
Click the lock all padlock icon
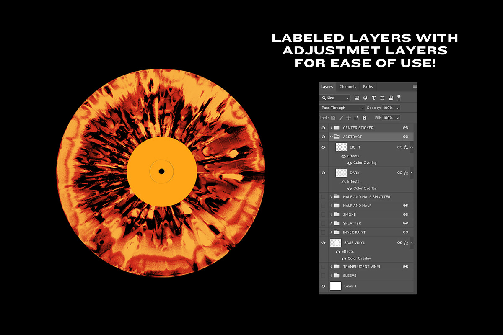(364, 118)
